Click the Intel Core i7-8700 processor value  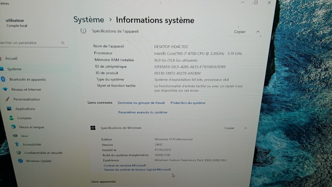point(198,54)
